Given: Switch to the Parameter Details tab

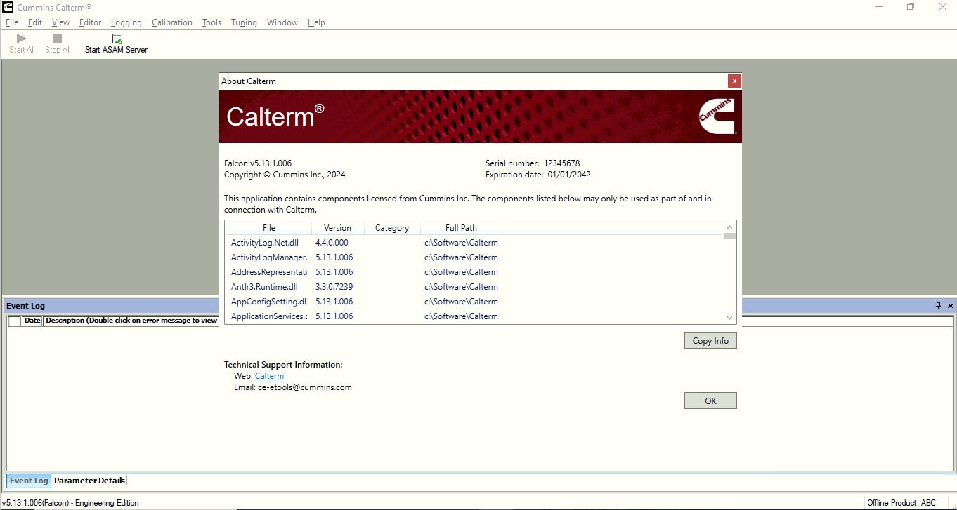Looking at the screenshot, I should (89, 481).
